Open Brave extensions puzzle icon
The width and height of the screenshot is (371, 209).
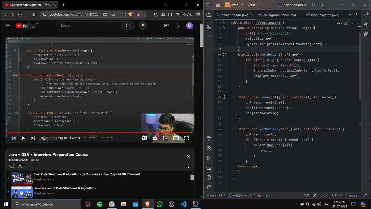tap(156, 15)
